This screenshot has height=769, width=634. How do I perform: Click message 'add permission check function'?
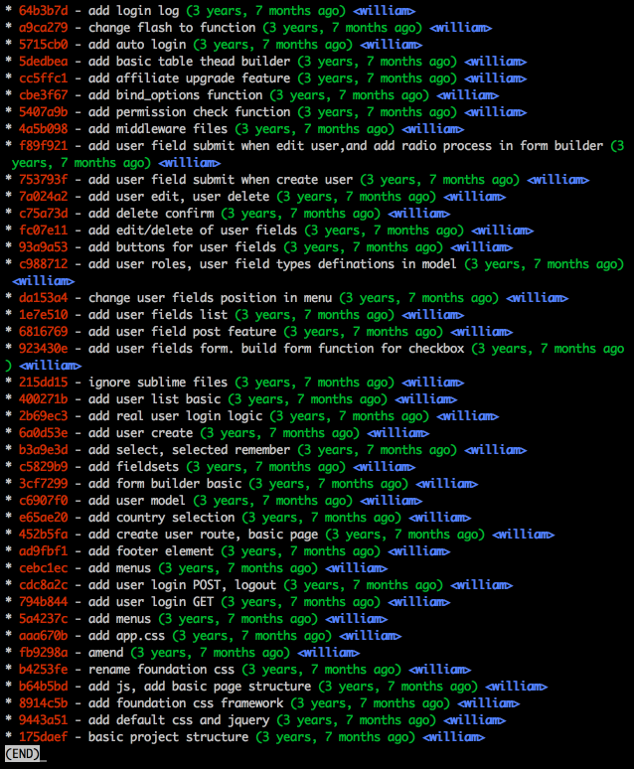click(x=190, y=112)
